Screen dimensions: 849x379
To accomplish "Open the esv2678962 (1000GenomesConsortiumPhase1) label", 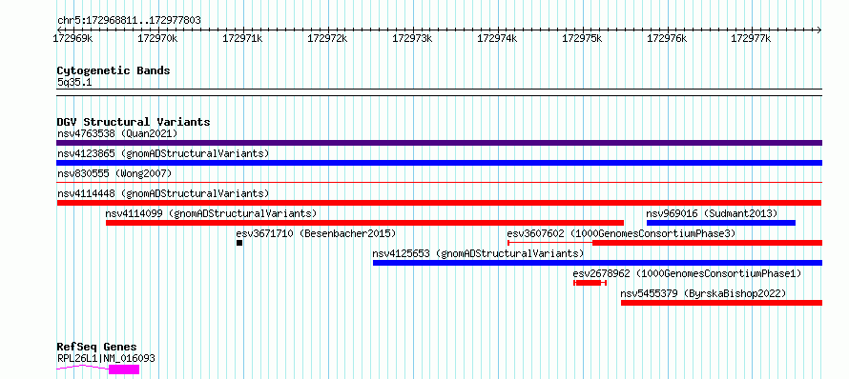I will 687,273.
